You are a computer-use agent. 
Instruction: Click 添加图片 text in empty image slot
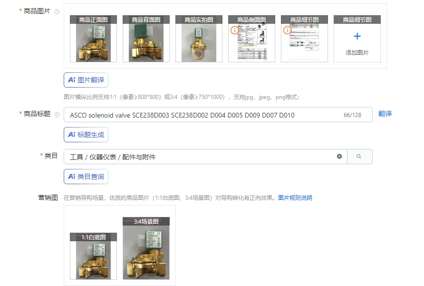pyautogui.click(x=357, y=52)
